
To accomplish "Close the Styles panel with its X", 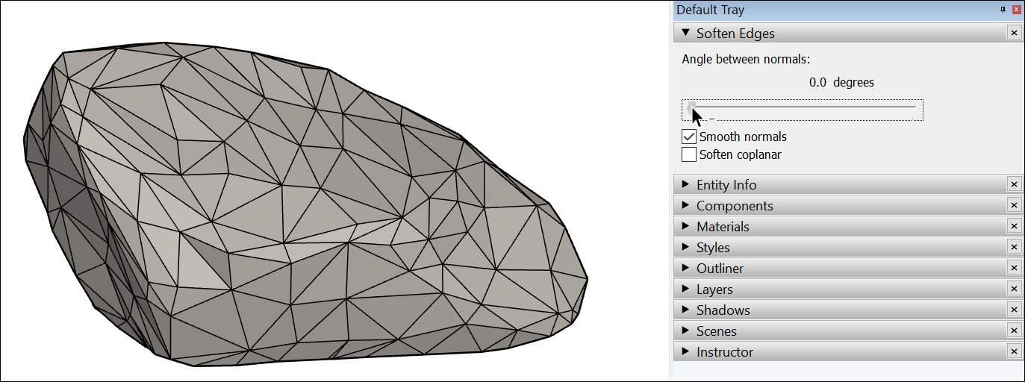I will pyautogui.click(x=1014, y=247).
